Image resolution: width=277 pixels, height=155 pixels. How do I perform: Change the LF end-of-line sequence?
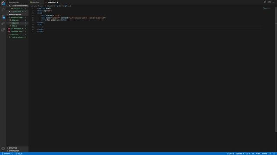click(253, 154)
